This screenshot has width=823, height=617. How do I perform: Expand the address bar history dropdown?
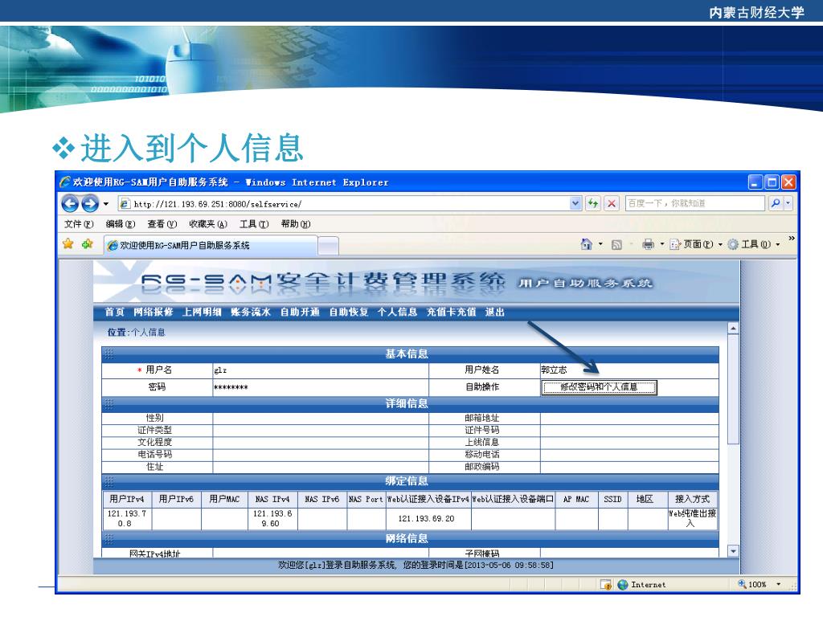[x=575, y=203]
